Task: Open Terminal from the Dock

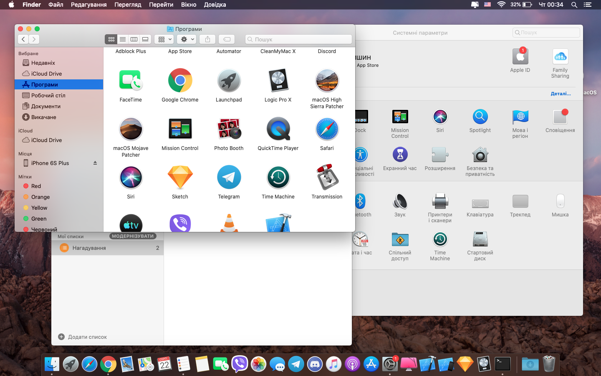Action: pyautogui.click(x=503, y=364)
